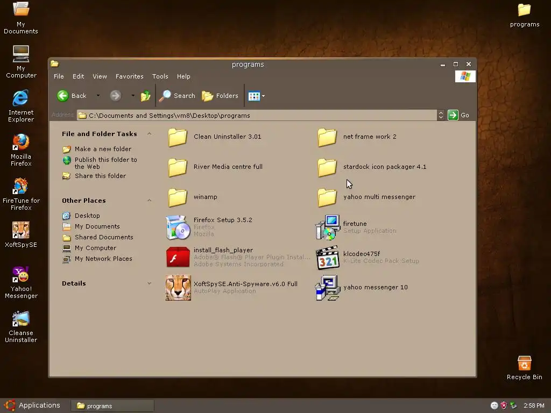Screen dimensions: 551x413
Task: Go to My Computer in Other Places
Action: pos(95,248)
